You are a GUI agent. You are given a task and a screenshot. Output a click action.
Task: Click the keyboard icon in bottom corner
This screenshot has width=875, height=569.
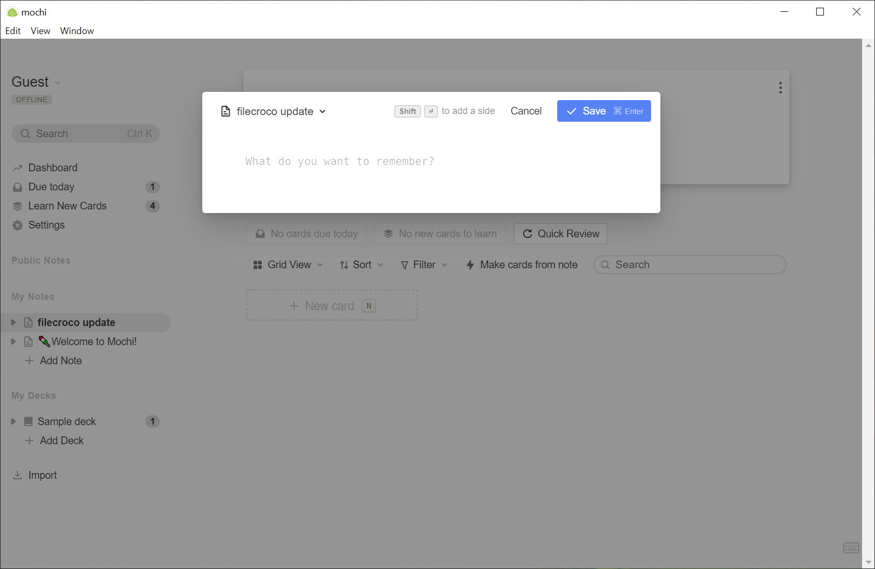click(x=851, y=547)
